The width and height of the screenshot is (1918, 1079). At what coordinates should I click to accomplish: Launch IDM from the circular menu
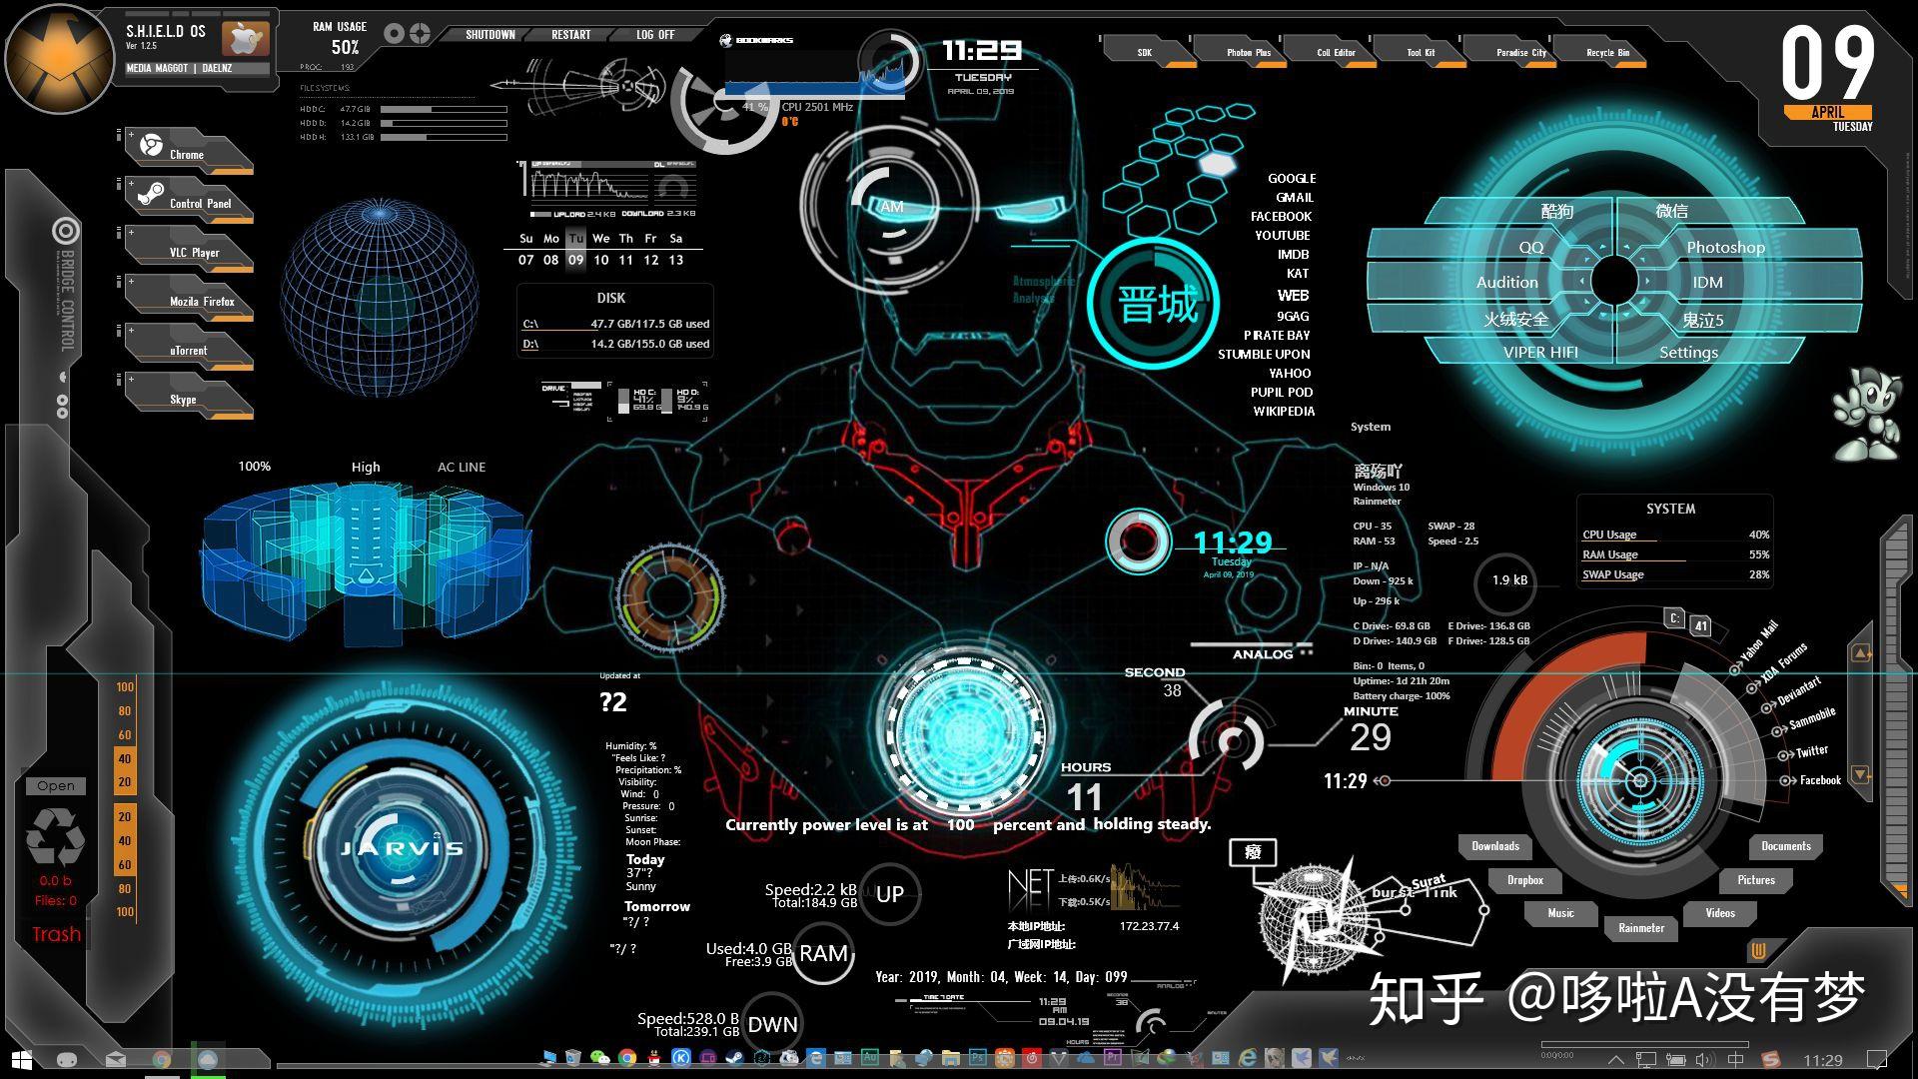pyautogui.click(x=1707, y=282)
